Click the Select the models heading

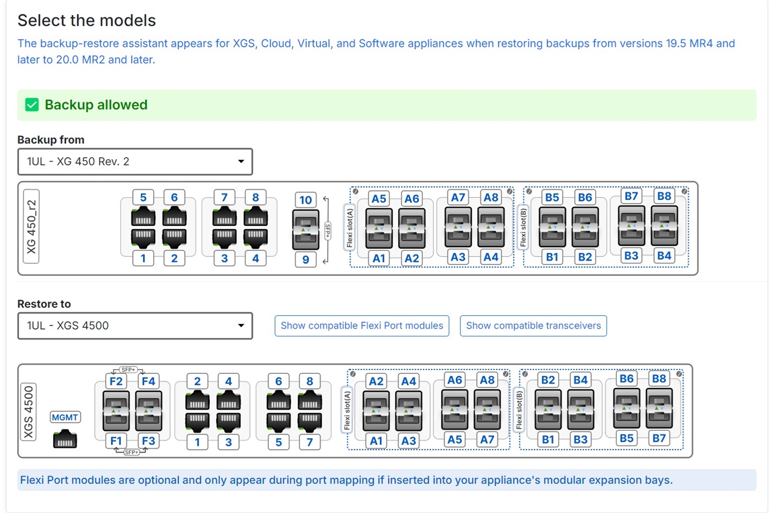click(x=87, y=21)
